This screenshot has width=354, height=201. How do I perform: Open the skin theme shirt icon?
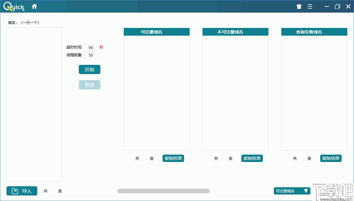[299, 6]
